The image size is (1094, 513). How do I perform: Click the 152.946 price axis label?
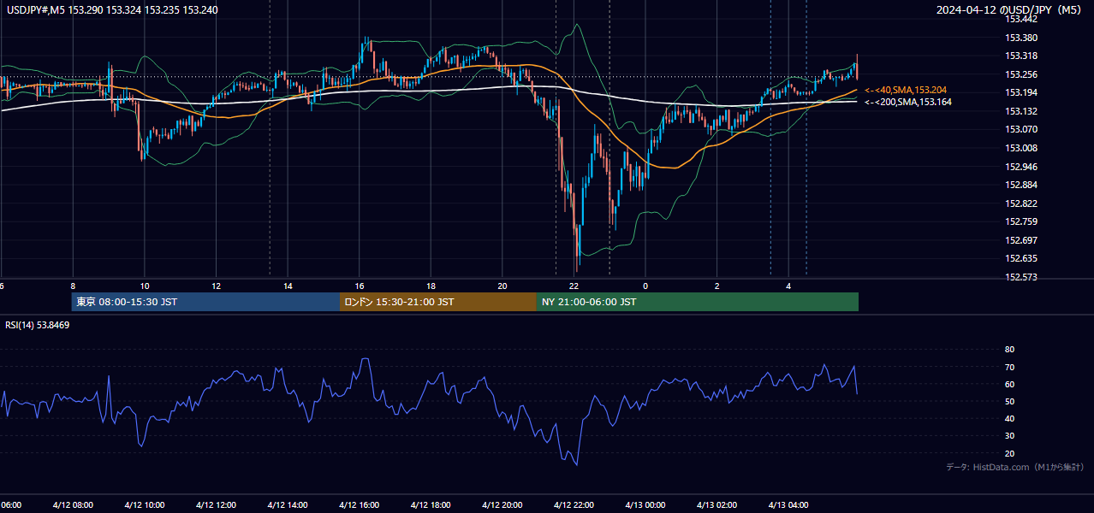point(1020,167)
